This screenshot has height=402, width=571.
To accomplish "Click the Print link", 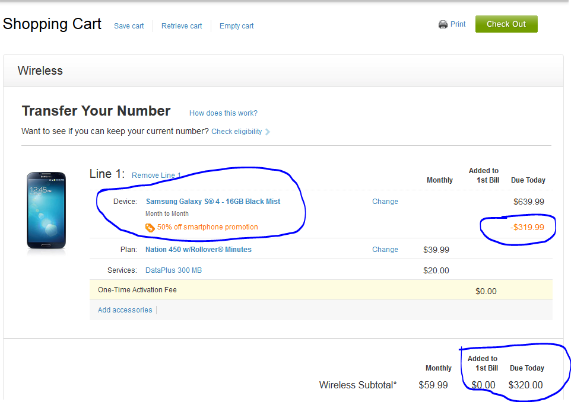I will click(x=458, y=24).
